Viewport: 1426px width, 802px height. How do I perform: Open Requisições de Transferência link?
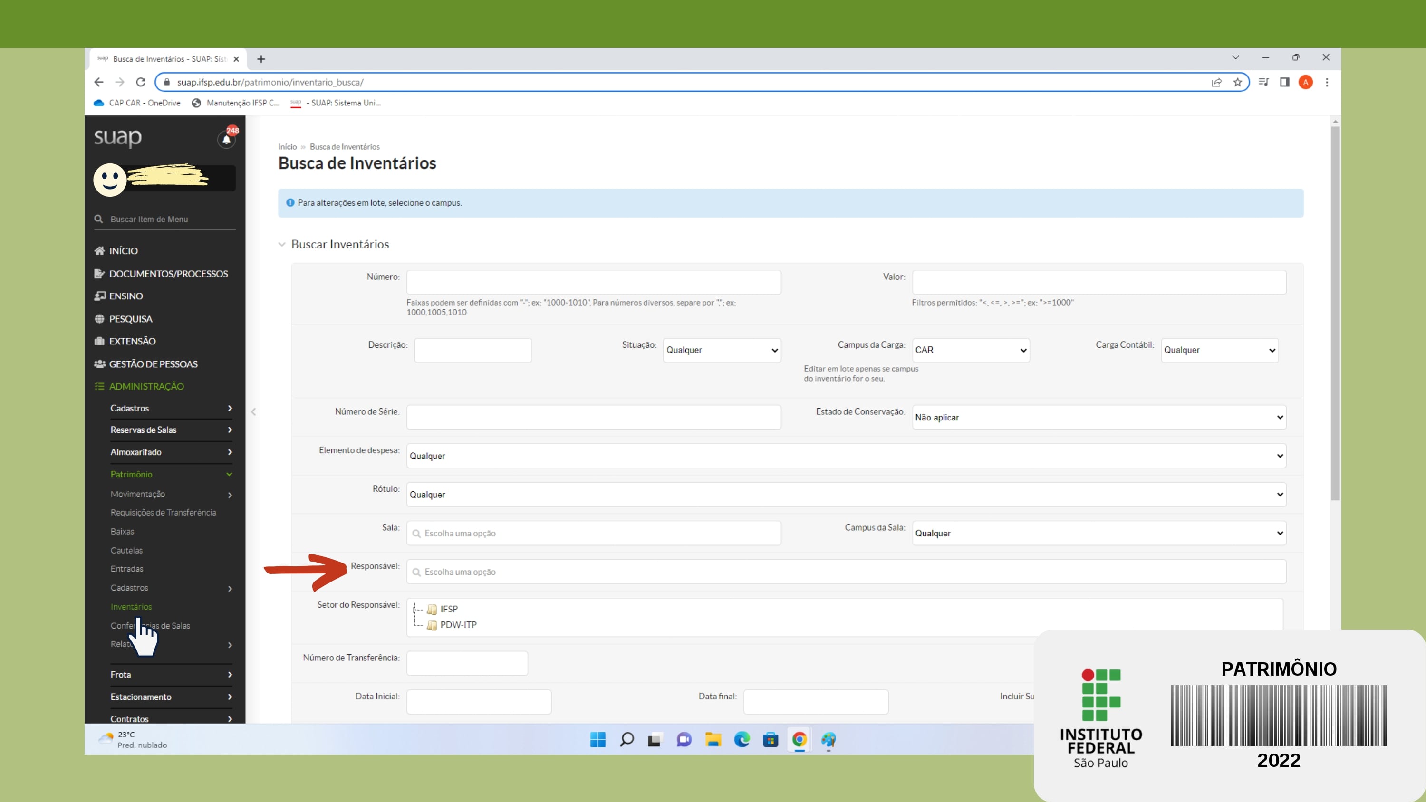pos(164,513)
